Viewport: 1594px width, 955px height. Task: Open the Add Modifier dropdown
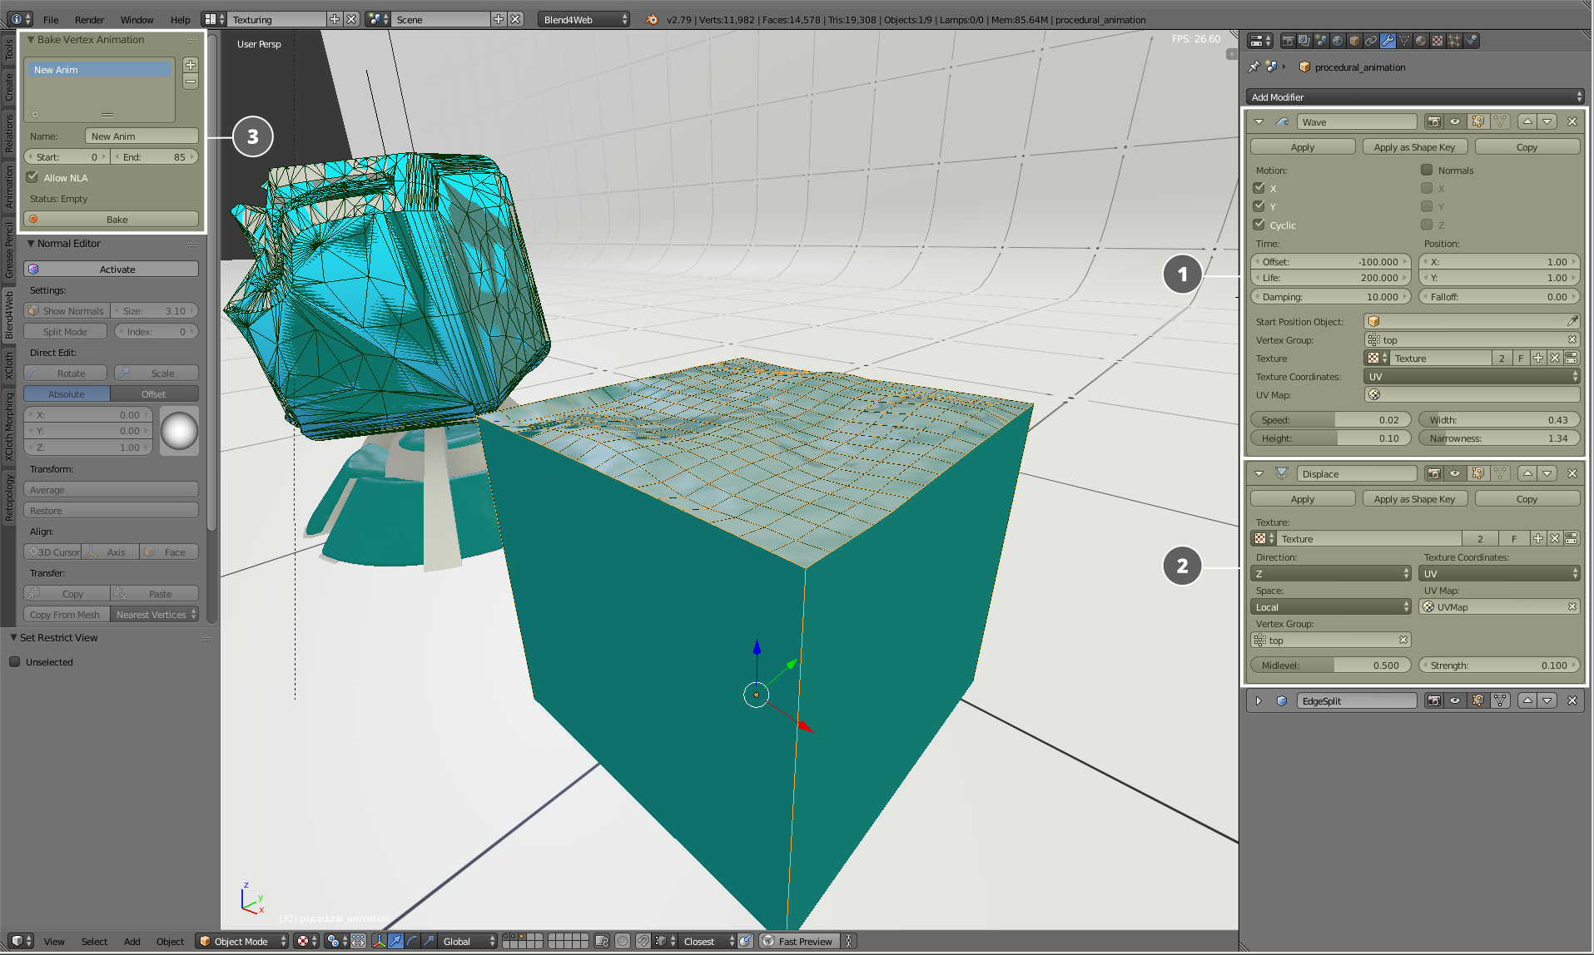tap(1415, 97)
